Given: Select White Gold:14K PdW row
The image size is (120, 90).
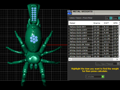Looking at the screenshot, I should coord(93,56).
